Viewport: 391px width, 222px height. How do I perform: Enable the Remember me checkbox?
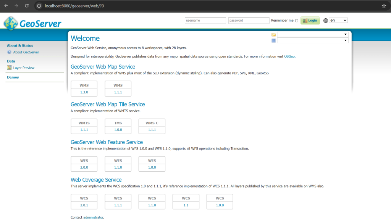297,20
